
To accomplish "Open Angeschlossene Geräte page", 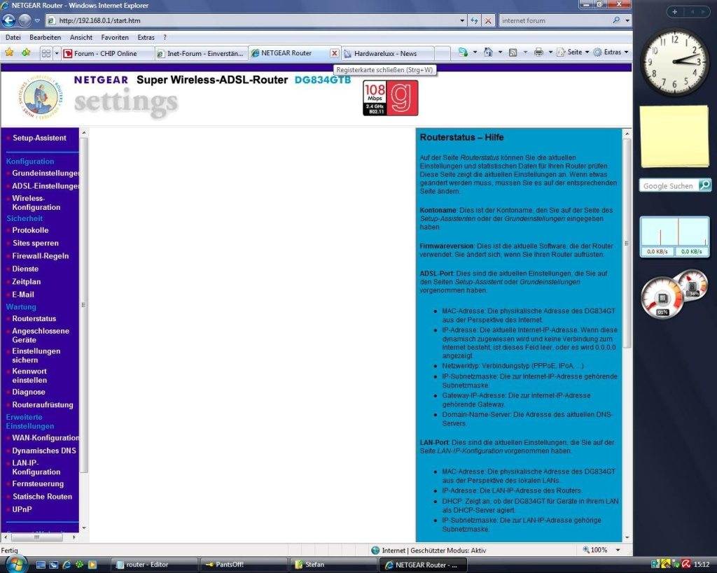I will click(x=41, y=335).
